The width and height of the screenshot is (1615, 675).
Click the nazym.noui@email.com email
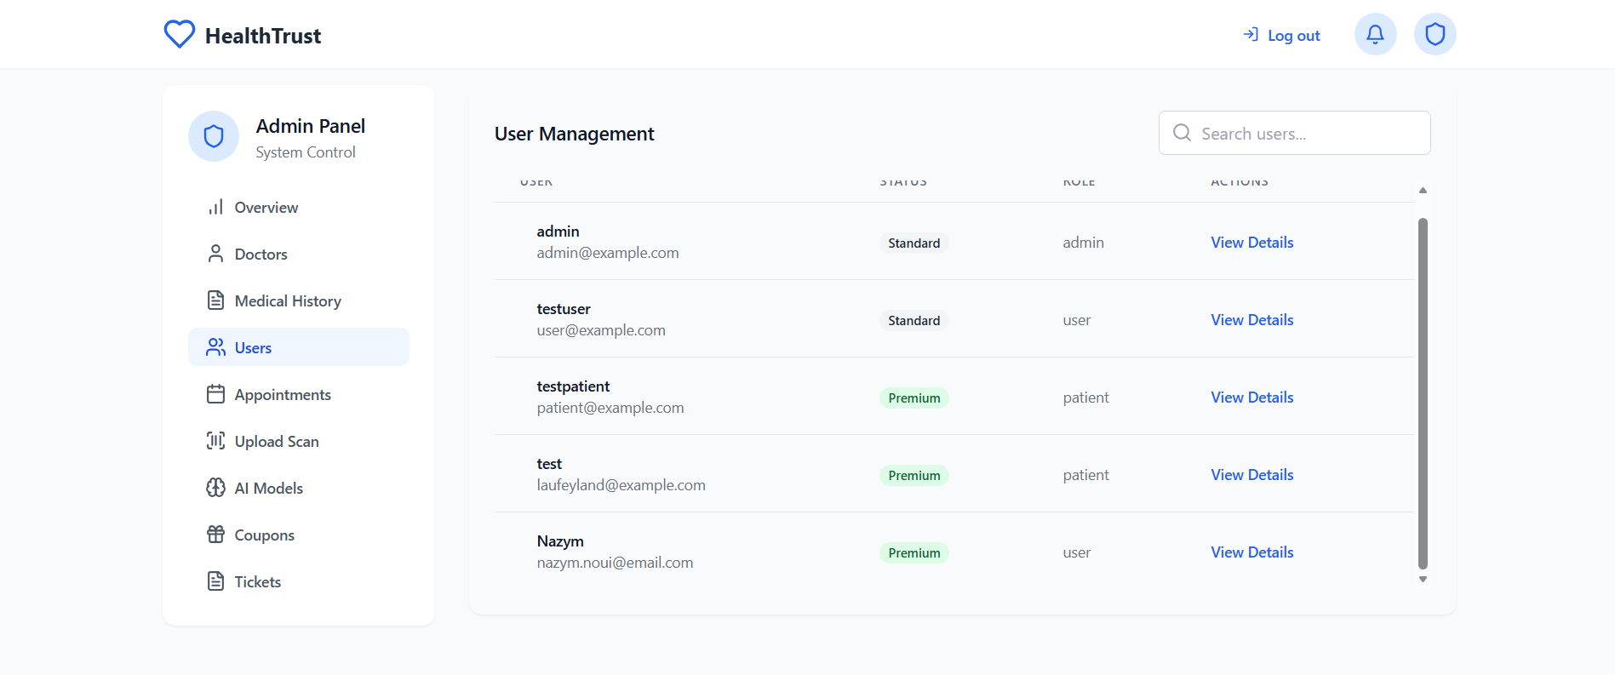point(615,563)
